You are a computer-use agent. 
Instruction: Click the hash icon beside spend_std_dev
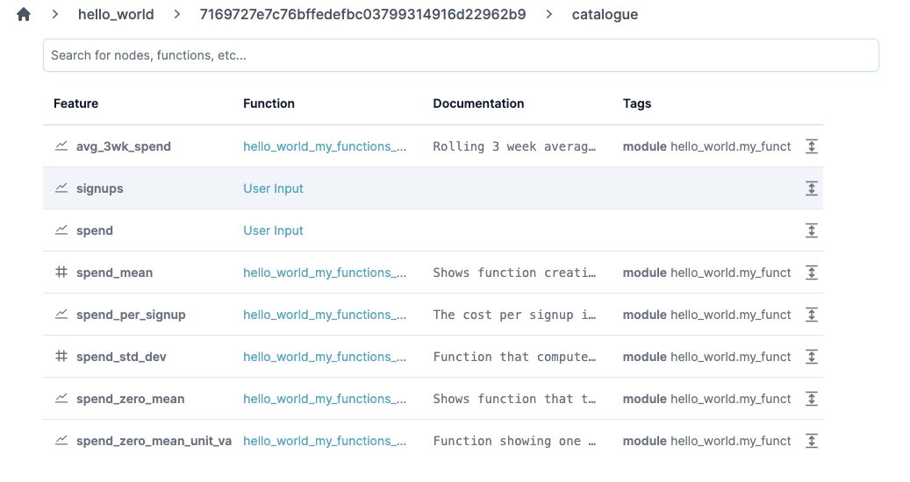pos(61,357)
